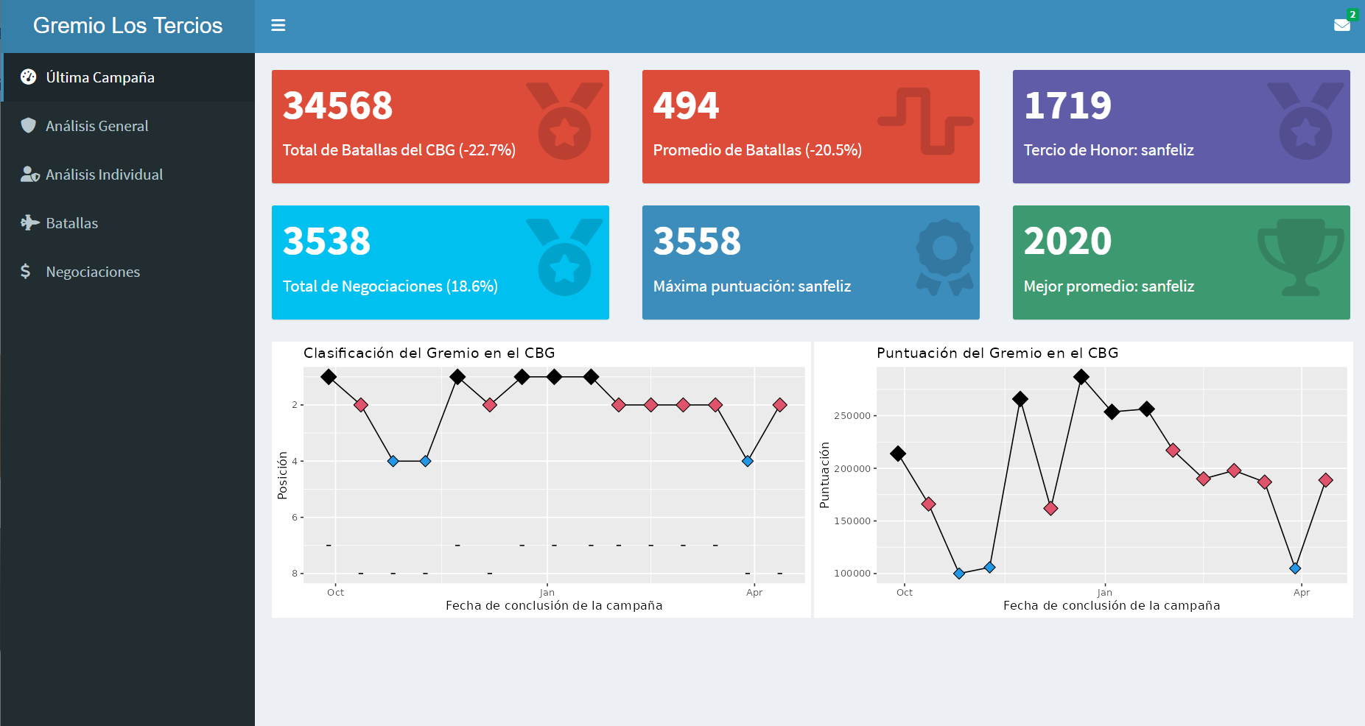Click the highest black diamond in Puntuación chart

[1081, 377]
